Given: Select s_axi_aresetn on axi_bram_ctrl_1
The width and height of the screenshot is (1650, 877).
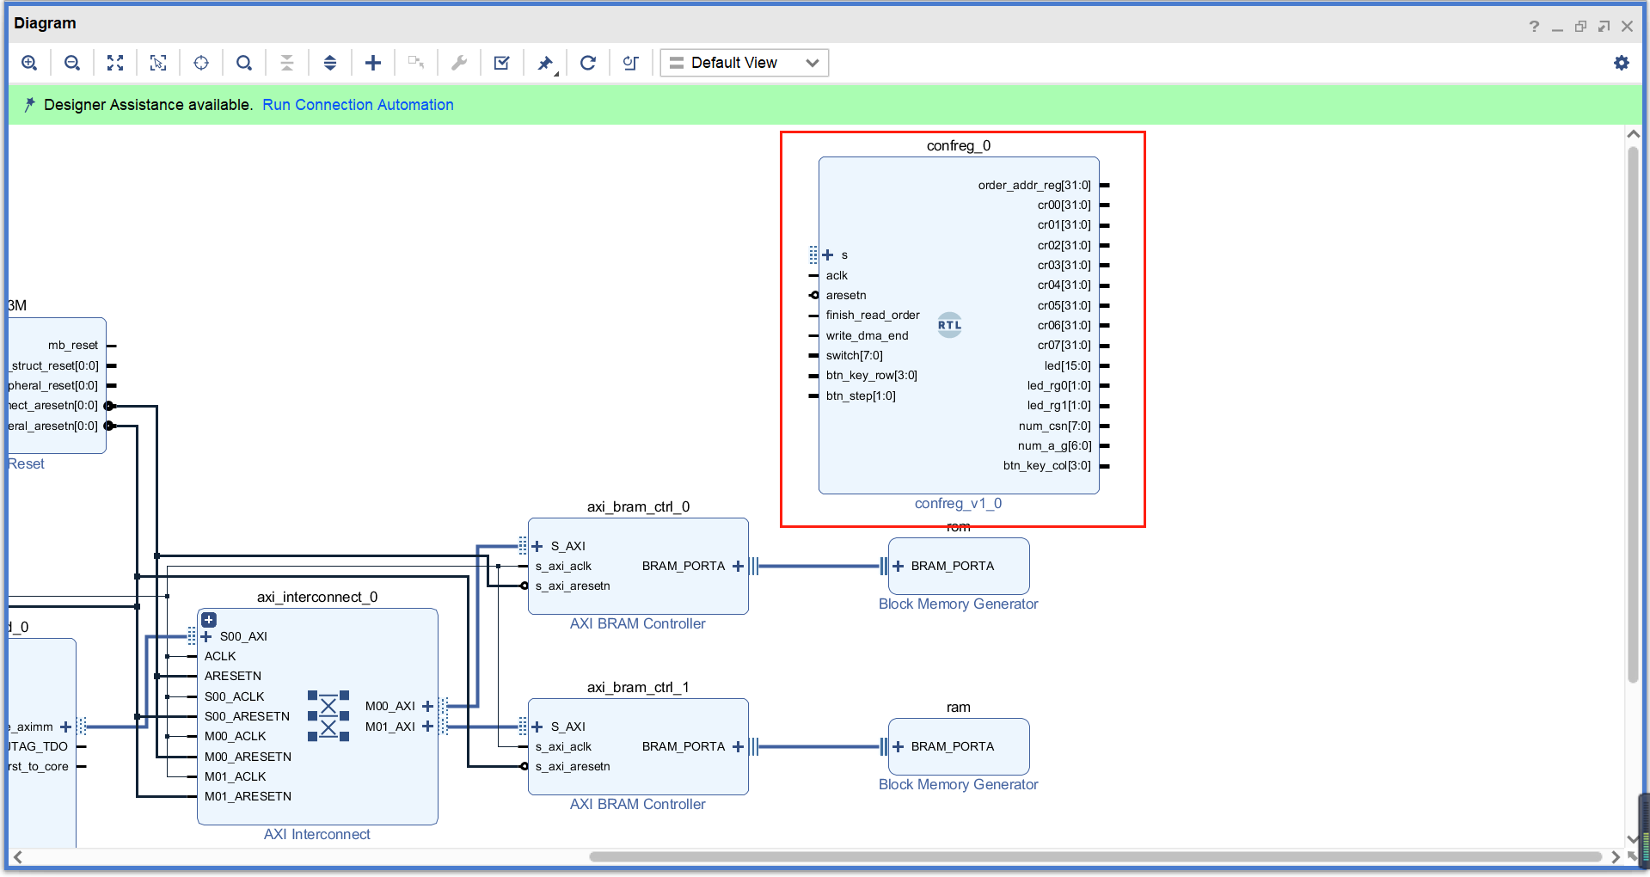Looking at the screenshot, I should click(573, 766).
